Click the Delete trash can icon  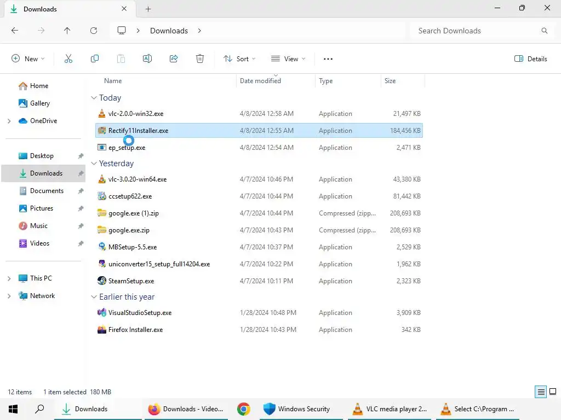pos(200,59)
